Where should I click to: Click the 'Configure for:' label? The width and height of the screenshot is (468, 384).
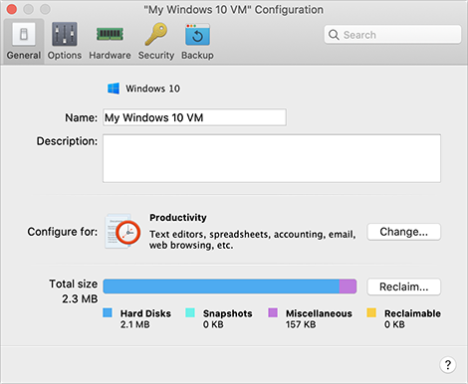[63, 232]
